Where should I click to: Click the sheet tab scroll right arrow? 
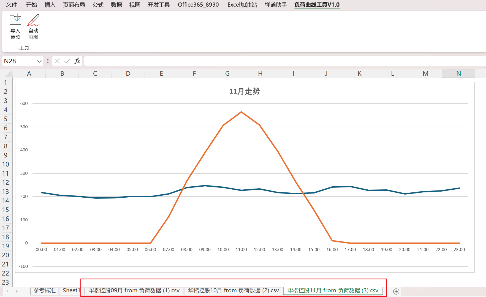[17, 291]
